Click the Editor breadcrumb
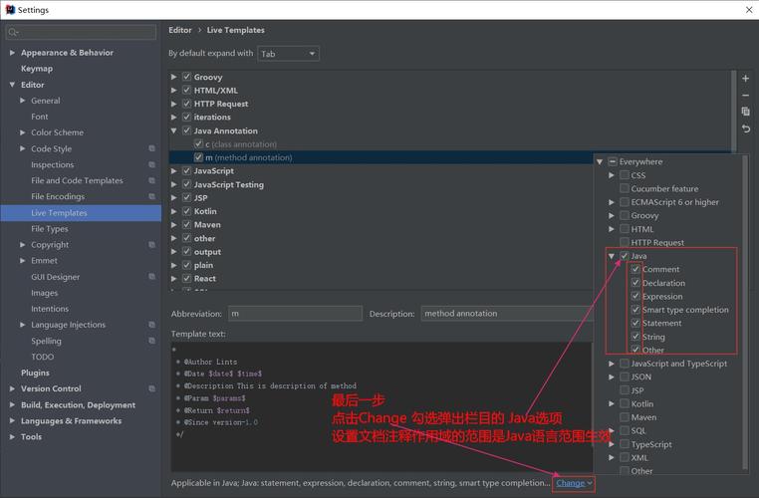Image resolution: width=759 pixels, height=498 pixels. [180, 30]
